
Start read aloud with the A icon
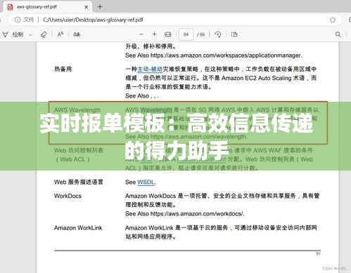point(60,34)
